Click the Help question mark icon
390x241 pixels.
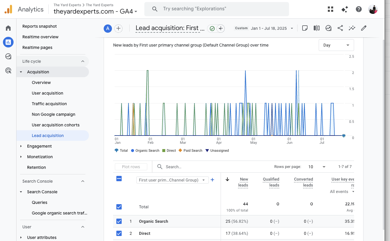point(359,9)
